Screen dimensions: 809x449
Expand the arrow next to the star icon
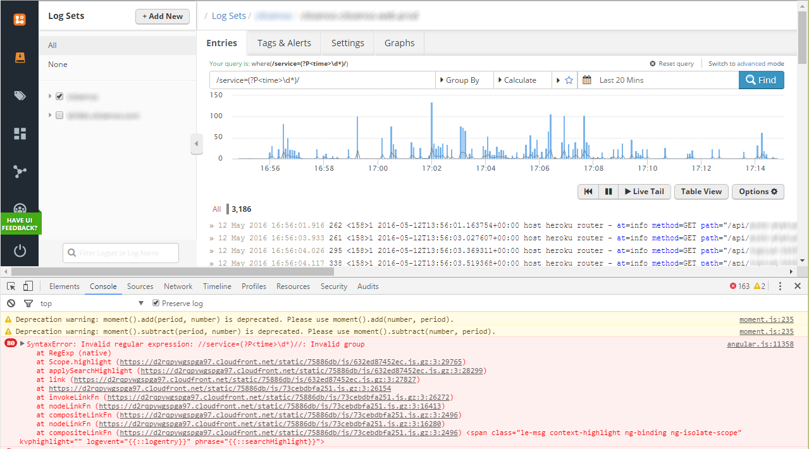[558, 80]
